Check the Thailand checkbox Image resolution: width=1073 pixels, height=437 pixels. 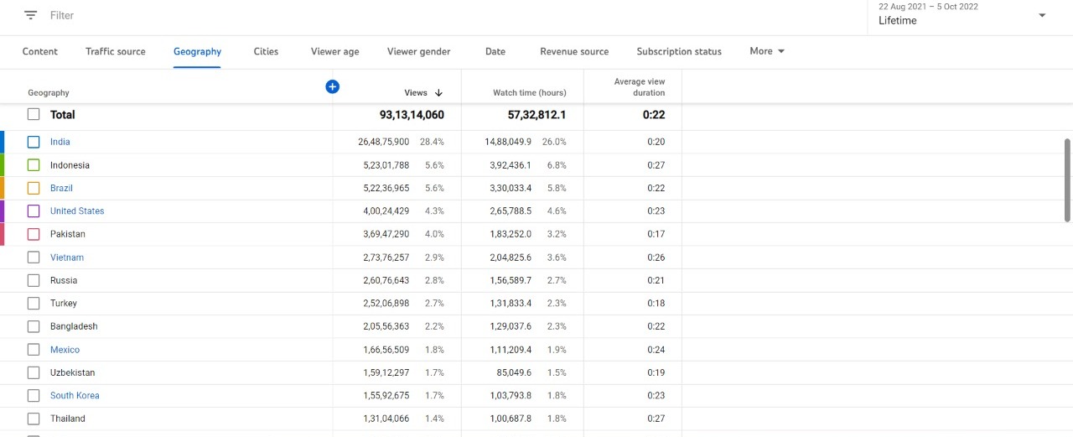click(34, 419)
